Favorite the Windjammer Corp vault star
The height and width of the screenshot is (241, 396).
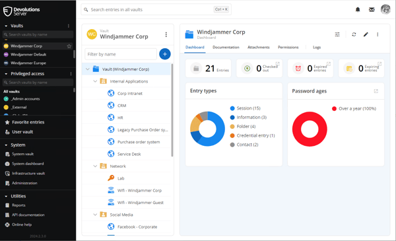tap(69, 46)
